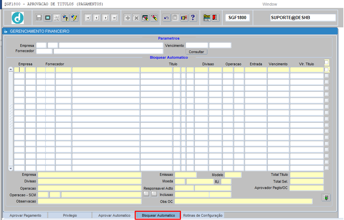This screenshot has height=220, width=344.
Task: Go to the first record
Action: pyautogui.click(x=88, y=18)
